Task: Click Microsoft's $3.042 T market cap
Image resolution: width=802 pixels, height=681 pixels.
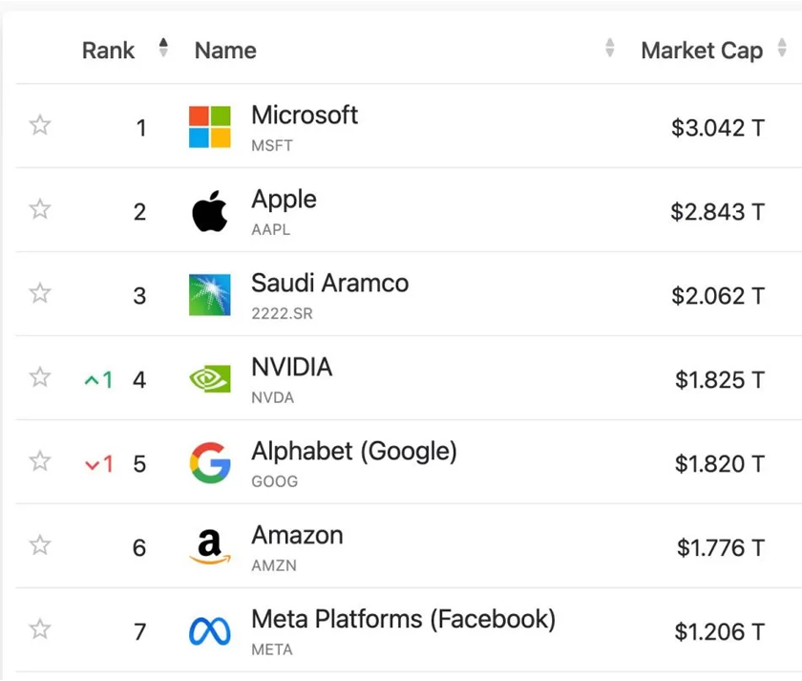Action: pyautogui.click(x=717, y=128)
